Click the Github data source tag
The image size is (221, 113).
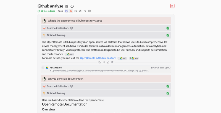(x=157, y=68)
